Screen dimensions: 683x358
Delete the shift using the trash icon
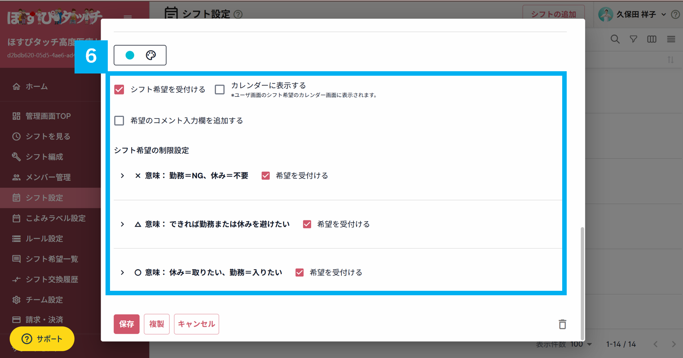pos(562,324)
